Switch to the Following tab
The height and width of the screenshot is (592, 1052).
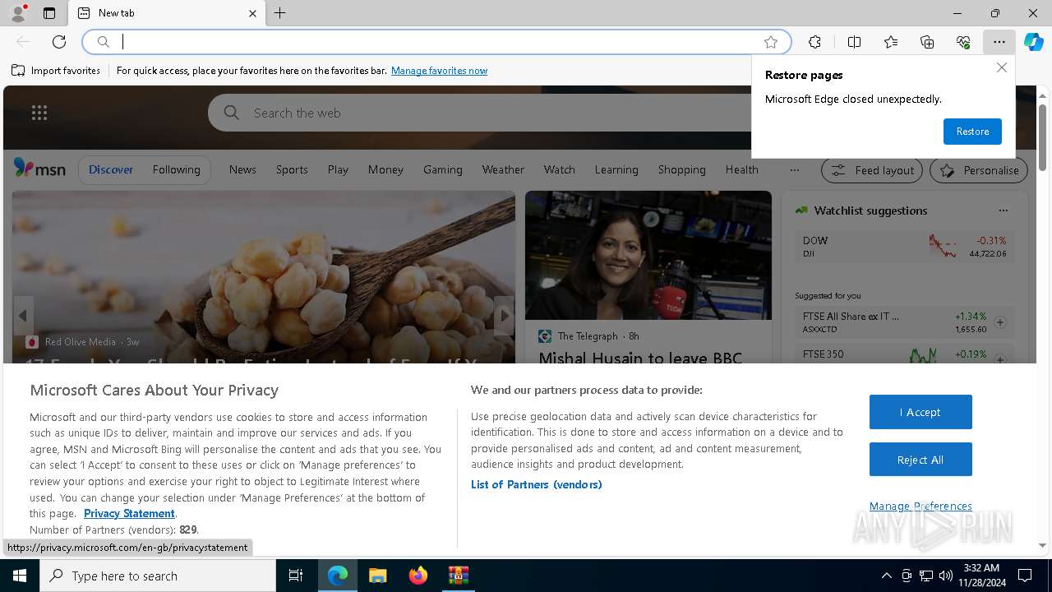coord(176,169)
